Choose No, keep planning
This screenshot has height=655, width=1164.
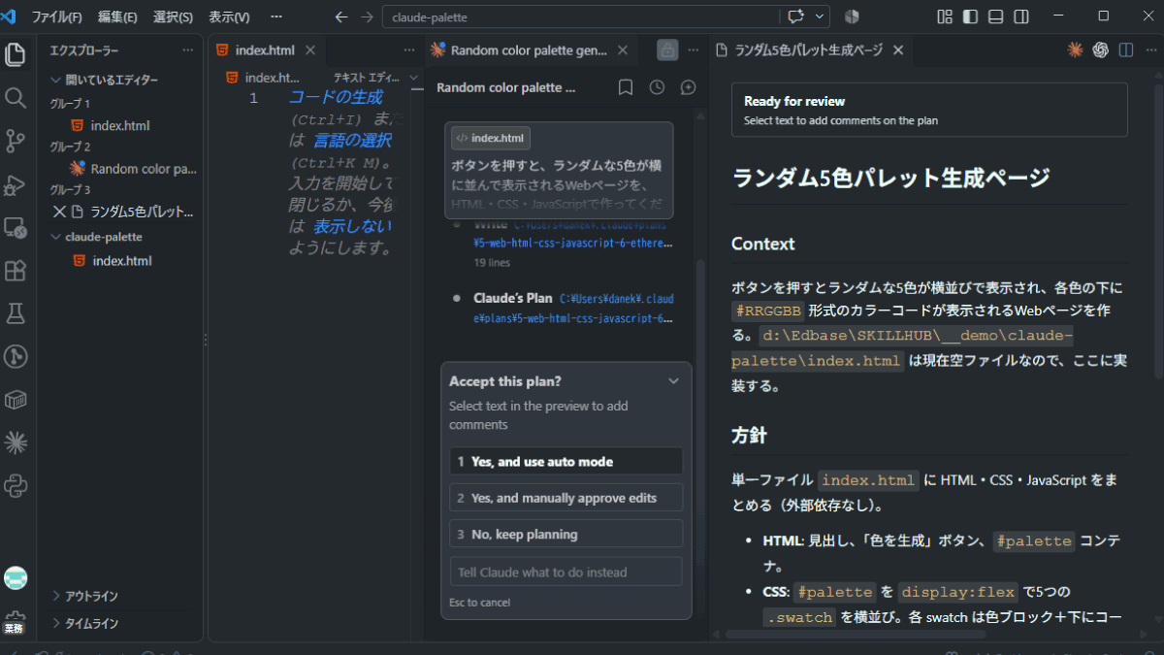[566, 535]
